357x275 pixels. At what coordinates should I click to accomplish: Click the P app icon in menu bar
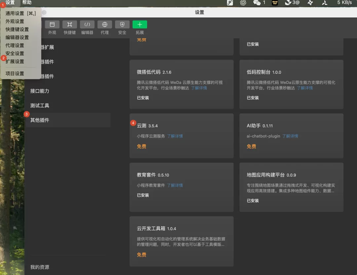230,3
